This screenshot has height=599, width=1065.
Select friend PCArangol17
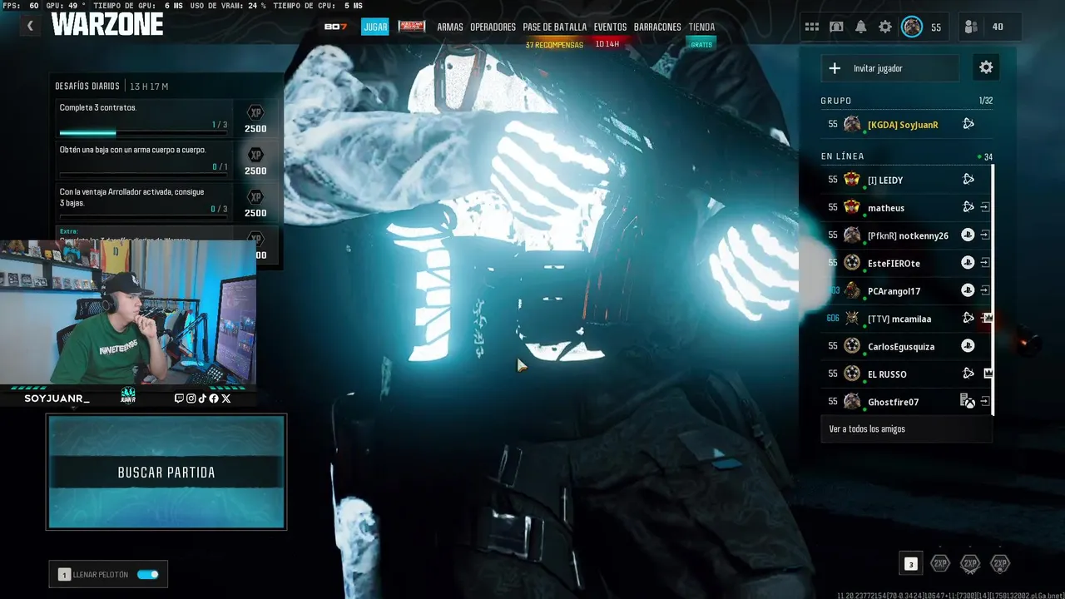point(906,290)
